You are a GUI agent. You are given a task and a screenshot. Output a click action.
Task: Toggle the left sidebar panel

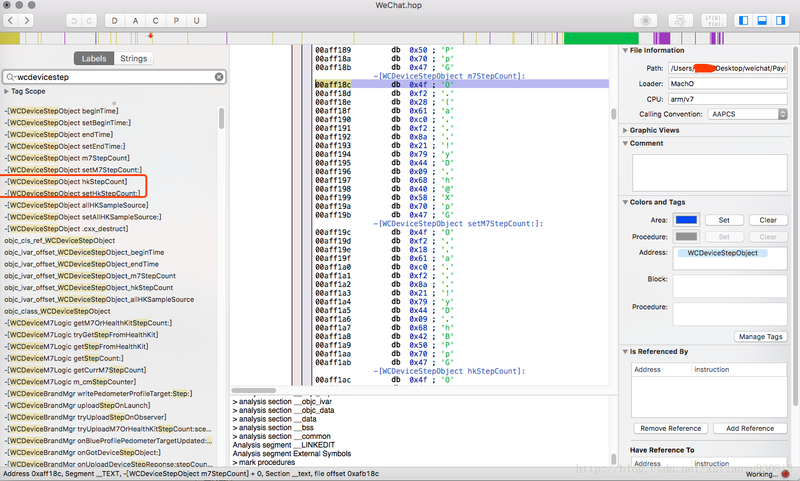point(743,20)
